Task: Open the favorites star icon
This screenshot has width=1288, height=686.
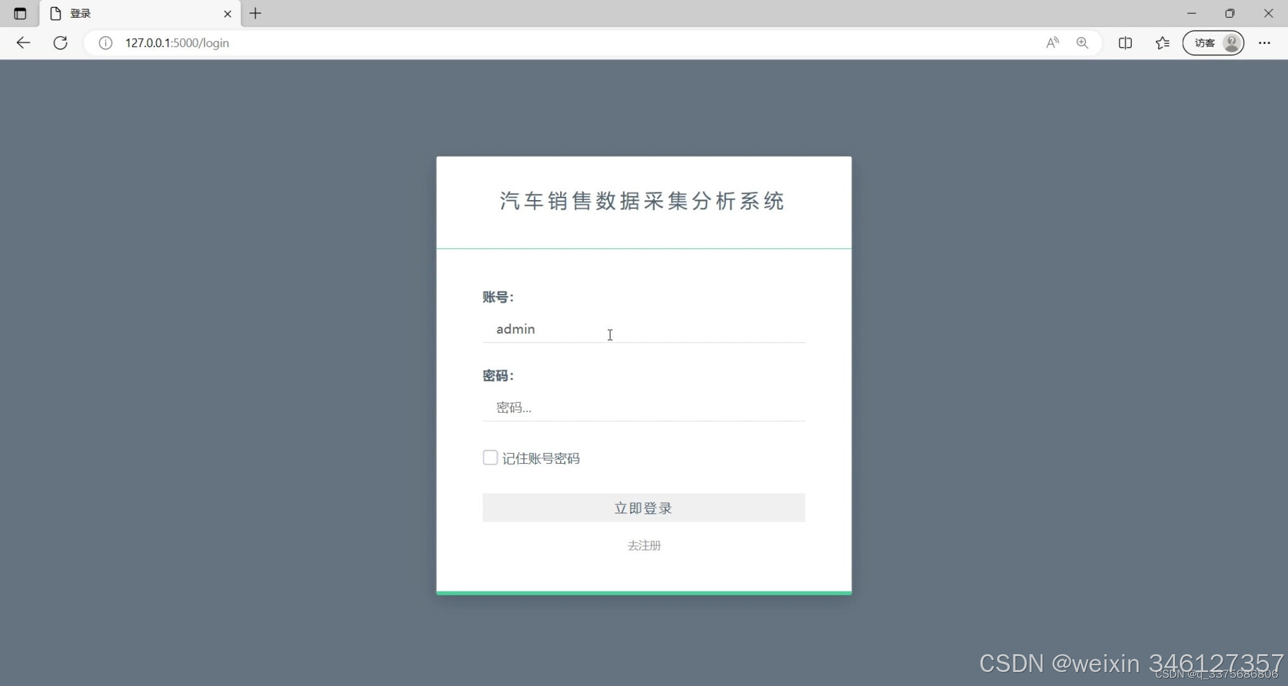Action: [1163, 43]
